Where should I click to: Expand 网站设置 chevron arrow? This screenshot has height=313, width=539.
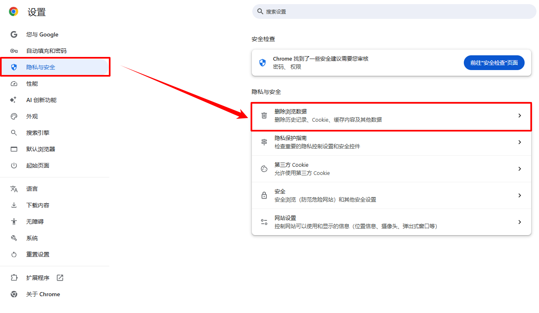click(x=520, y=222)
